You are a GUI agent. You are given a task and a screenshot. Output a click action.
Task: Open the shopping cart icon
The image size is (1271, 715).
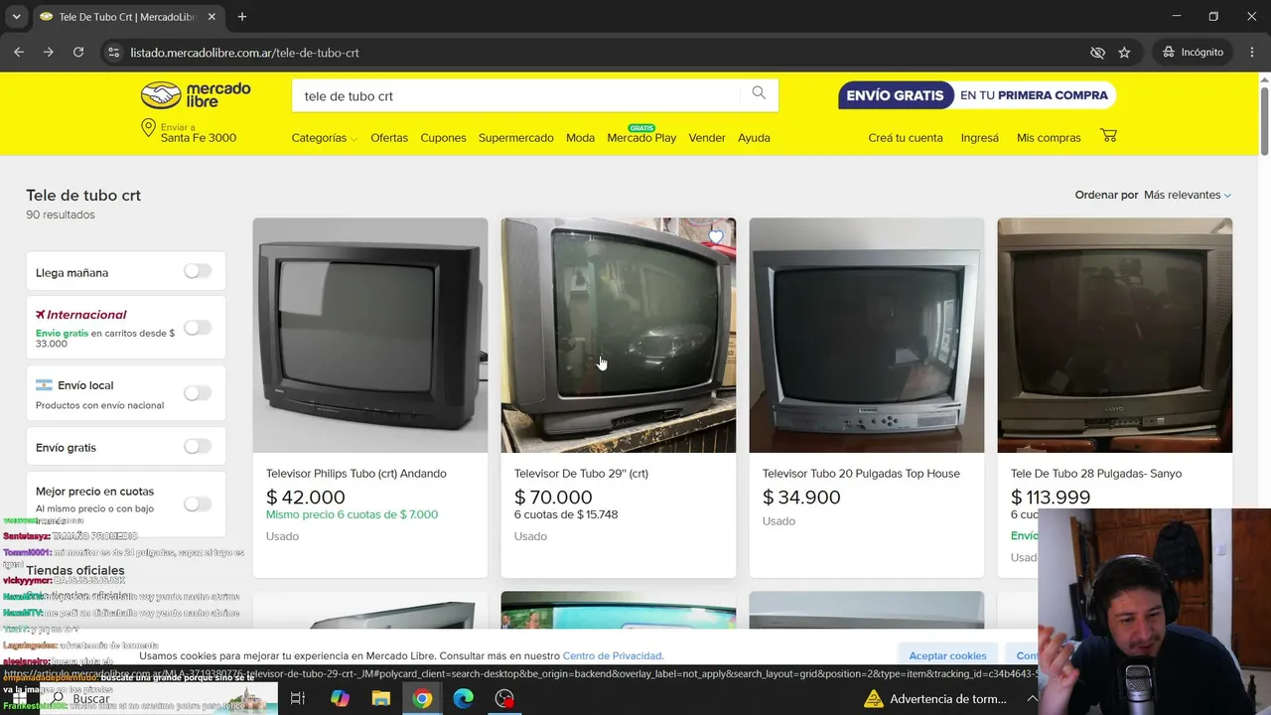(x=1109, y=135)
